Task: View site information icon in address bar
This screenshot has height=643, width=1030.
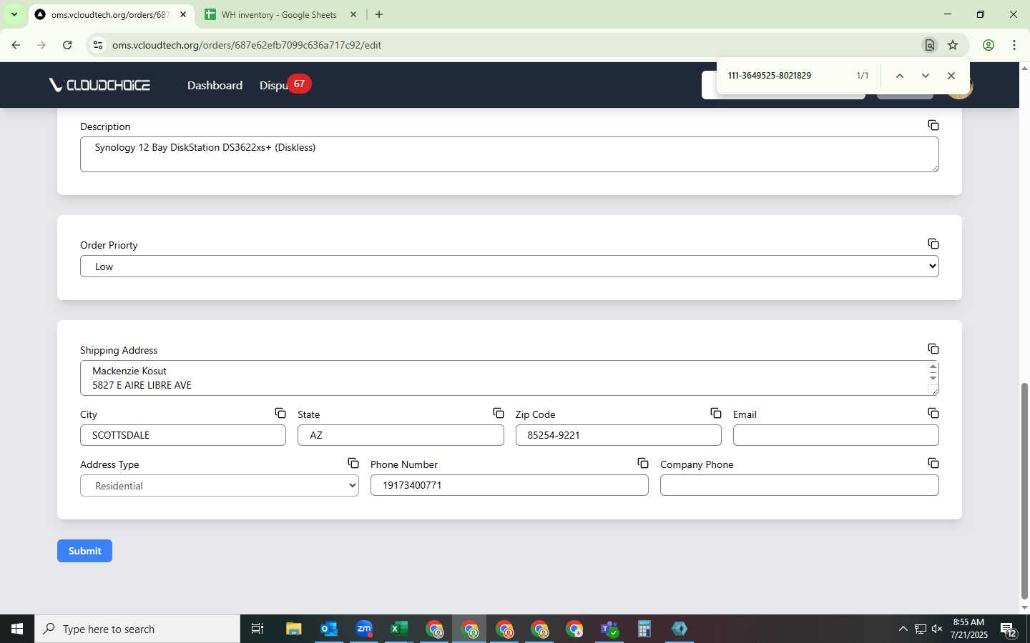Action: coord(98,45)
